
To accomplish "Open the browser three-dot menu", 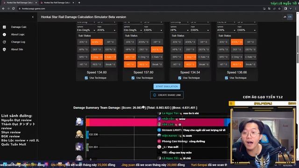I will [x=296, y=8].
